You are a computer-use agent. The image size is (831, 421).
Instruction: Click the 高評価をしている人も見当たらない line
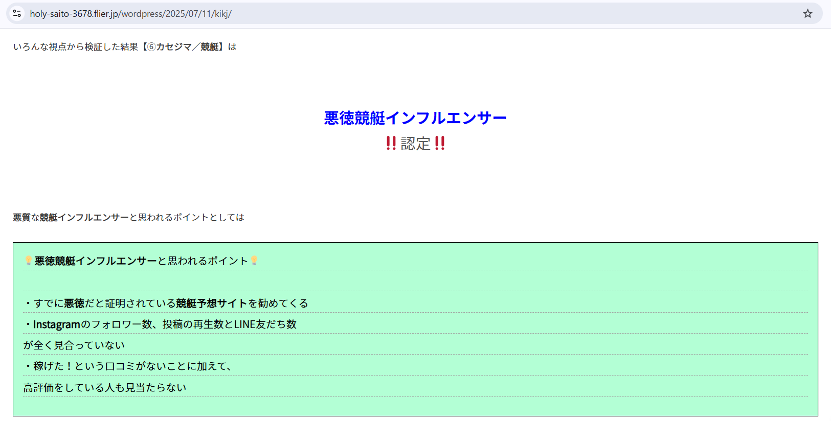pyautogui.click(x=105, y=388)
